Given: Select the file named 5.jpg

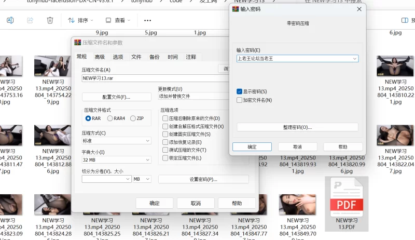Looking at the screenshot, I should point(151,33).
